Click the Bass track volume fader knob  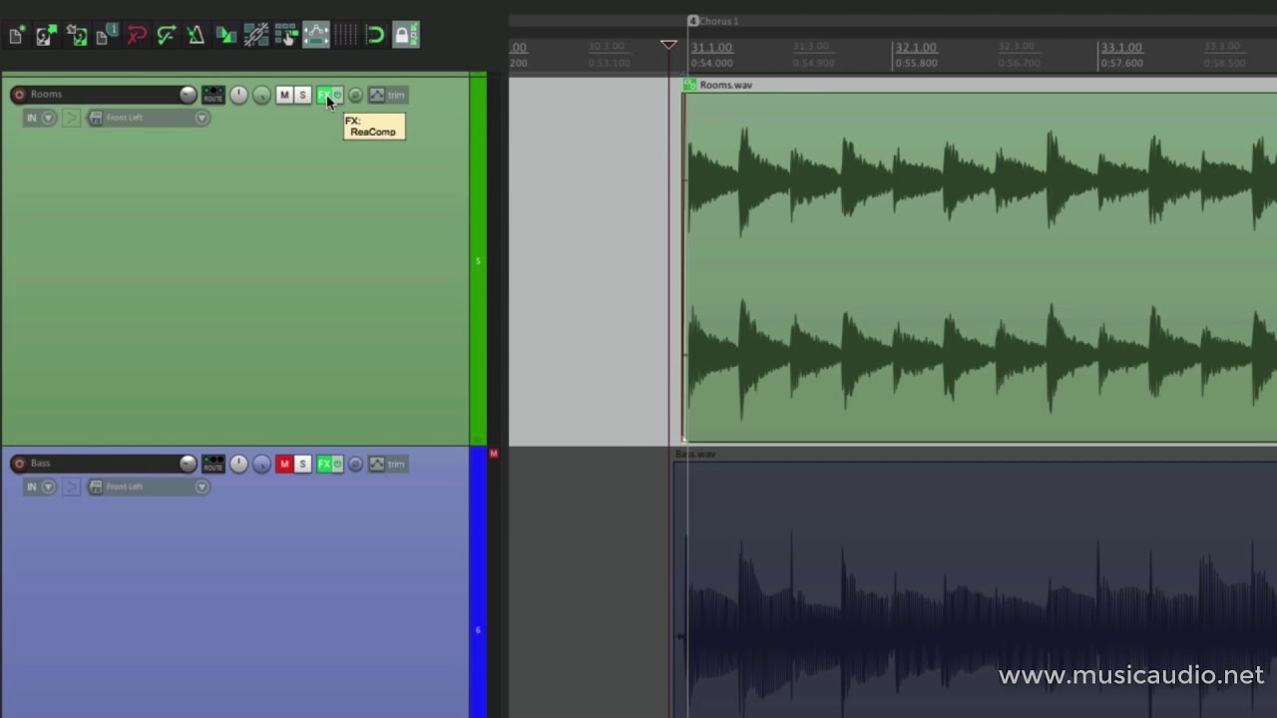pos(188,464)
